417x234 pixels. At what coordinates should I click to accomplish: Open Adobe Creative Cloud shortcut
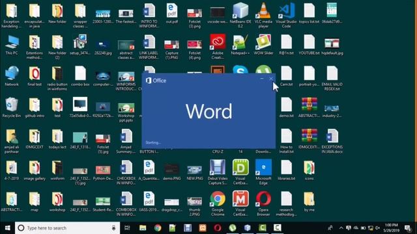218,47
